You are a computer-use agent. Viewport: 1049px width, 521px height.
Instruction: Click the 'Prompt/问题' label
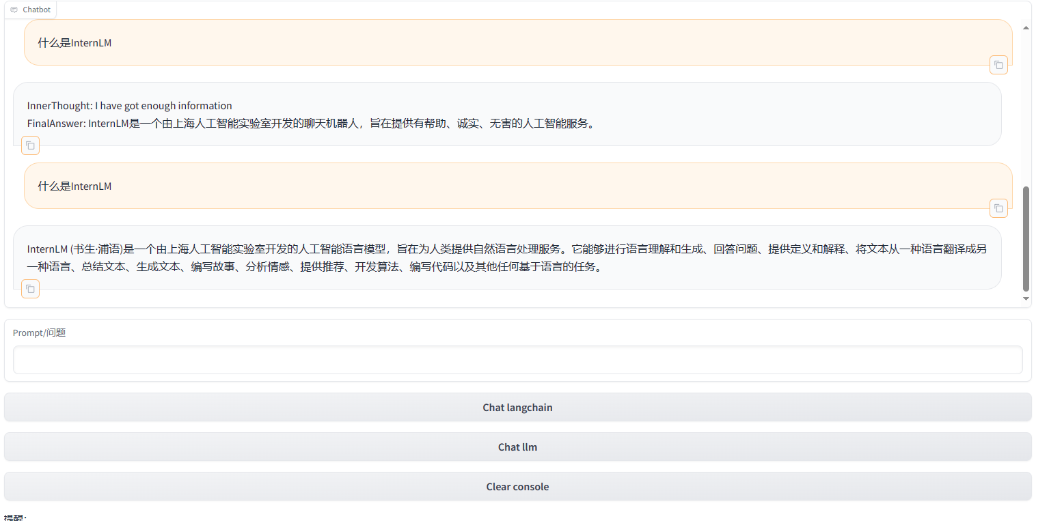[40, 333]
